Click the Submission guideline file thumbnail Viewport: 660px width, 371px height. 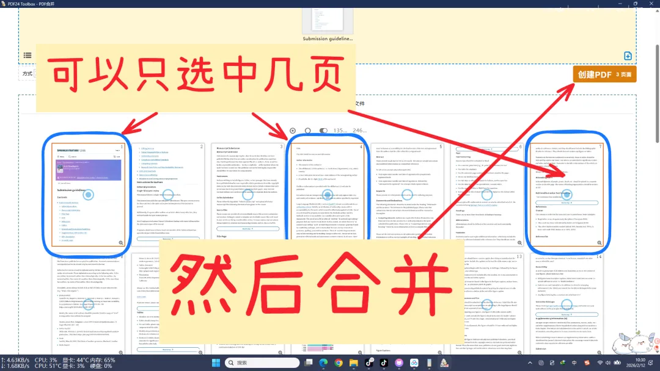[328, 21]
